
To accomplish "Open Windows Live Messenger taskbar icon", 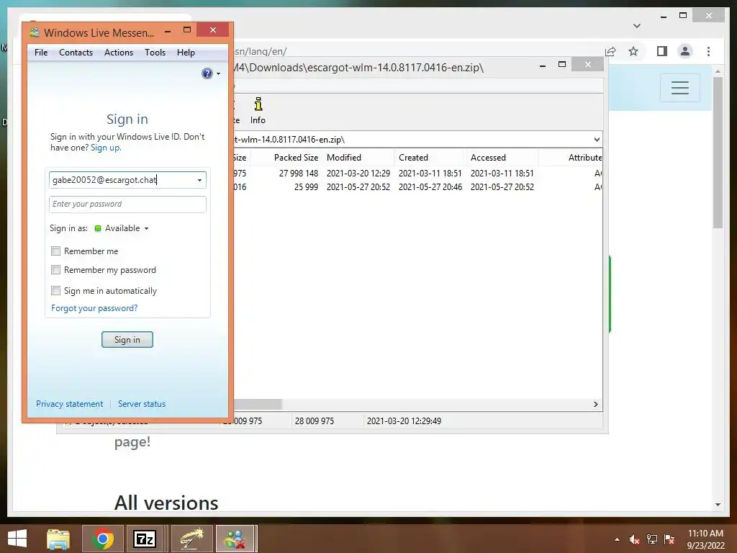I will click(235, 539).
